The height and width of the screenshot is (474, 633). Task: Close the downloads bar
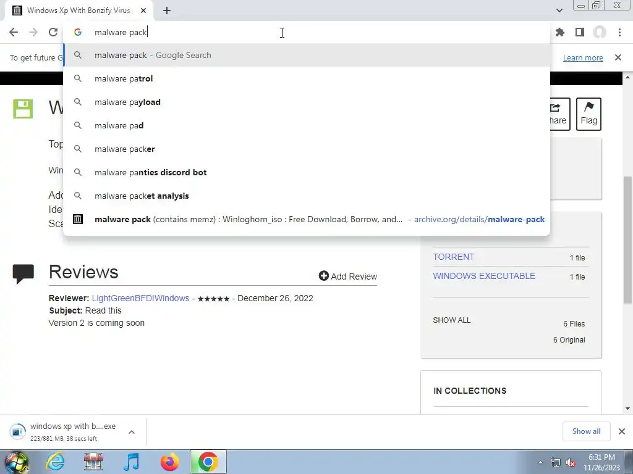622,431
